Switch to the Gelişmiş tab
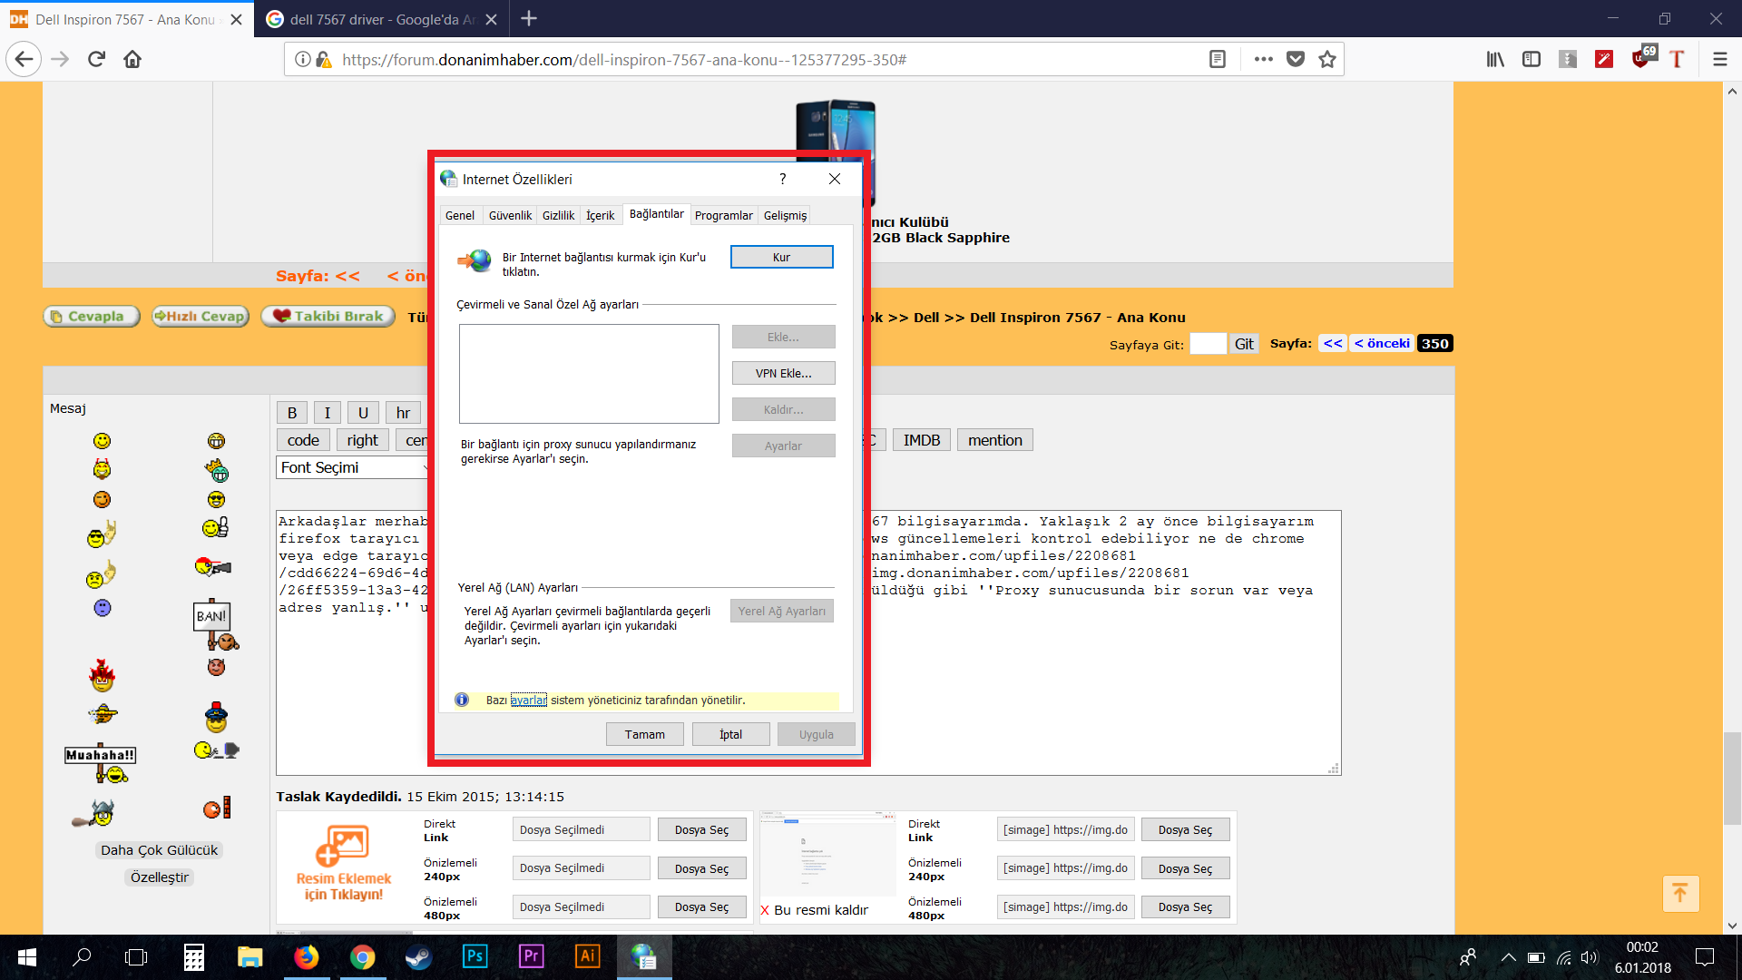This screenshot has height=980, width=1742. (785, 215)
